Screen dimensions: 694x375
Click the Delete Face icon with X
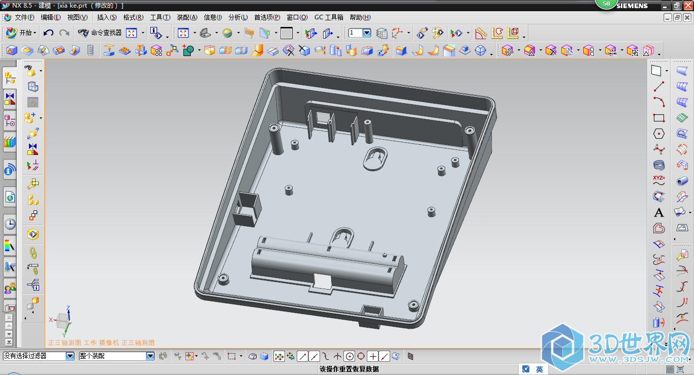click(551, 50)
